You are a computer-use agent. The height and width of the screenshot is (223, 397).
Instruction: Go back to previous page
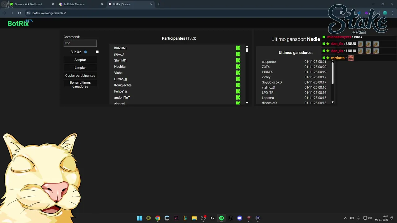[x=4, y=13]
